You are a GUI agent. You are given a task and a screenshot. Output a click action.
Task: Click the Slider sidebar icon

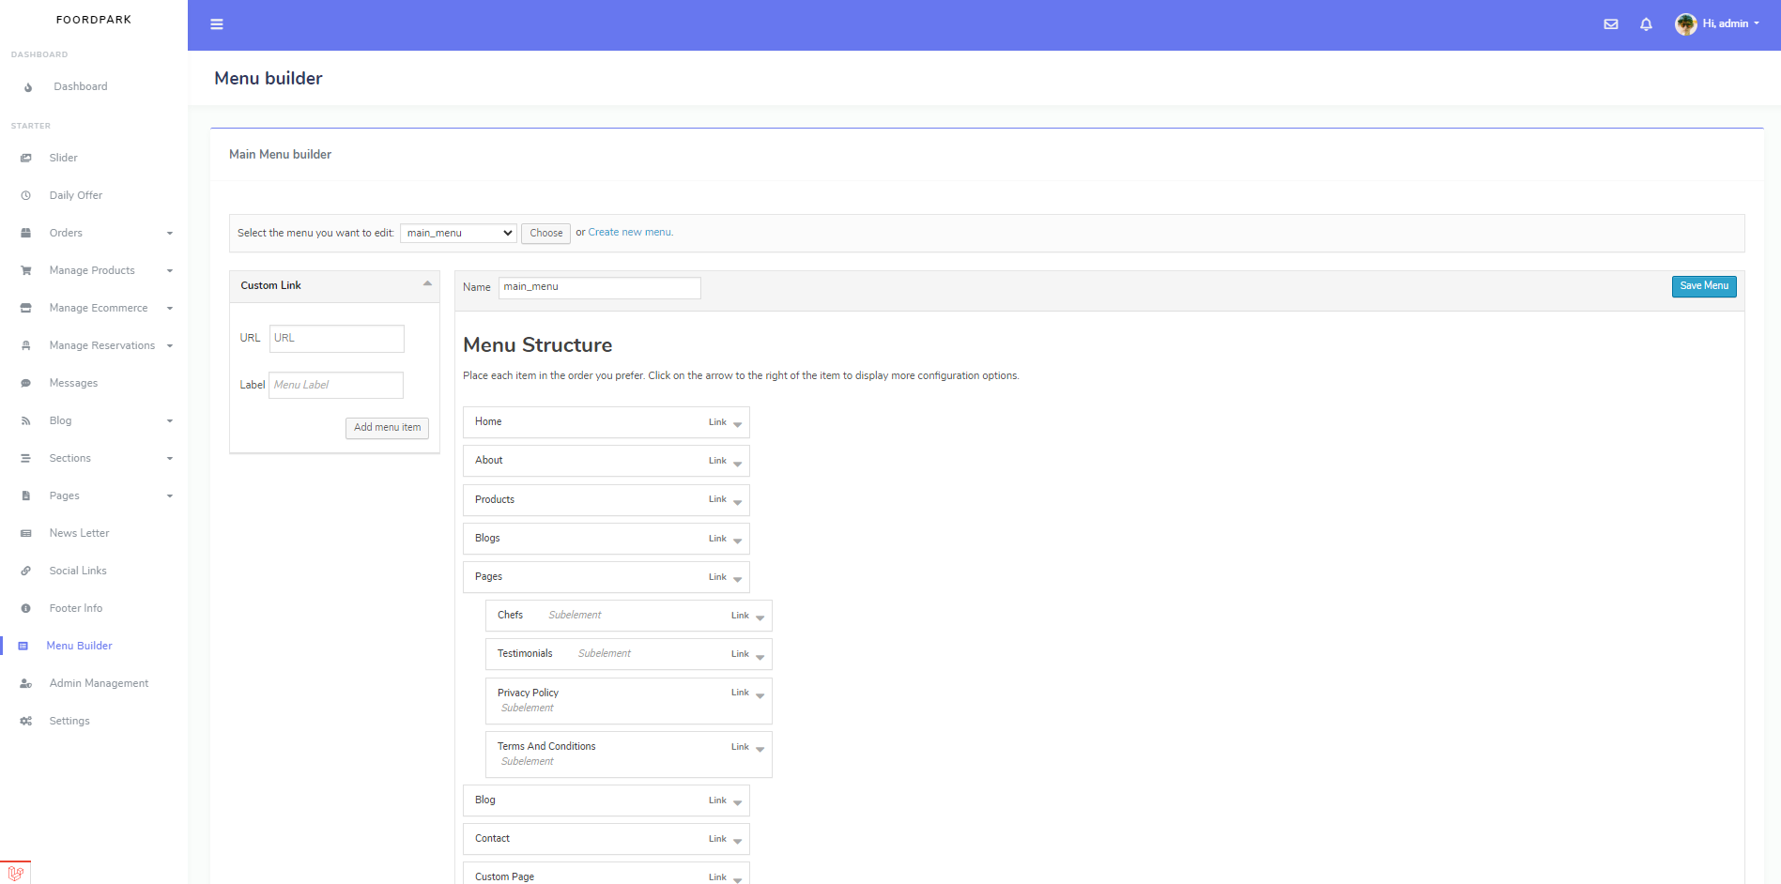[x=26, y=158]
